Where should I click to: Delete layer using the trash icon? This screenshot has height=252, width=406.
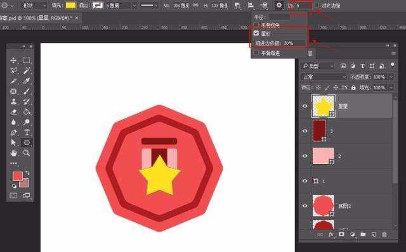[x=384, y=234]
